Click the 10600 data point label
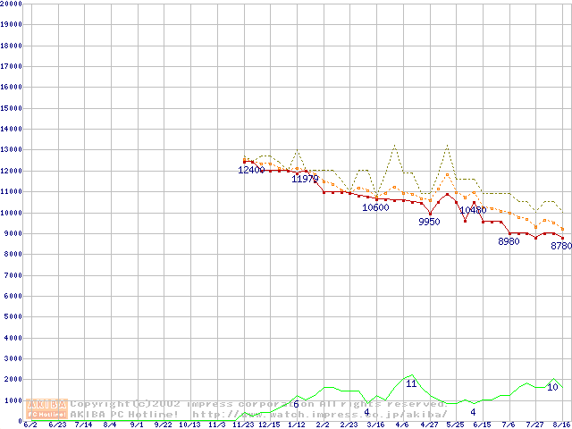The height and width of the screenshot is (429, 572). [x=375, y=207]
